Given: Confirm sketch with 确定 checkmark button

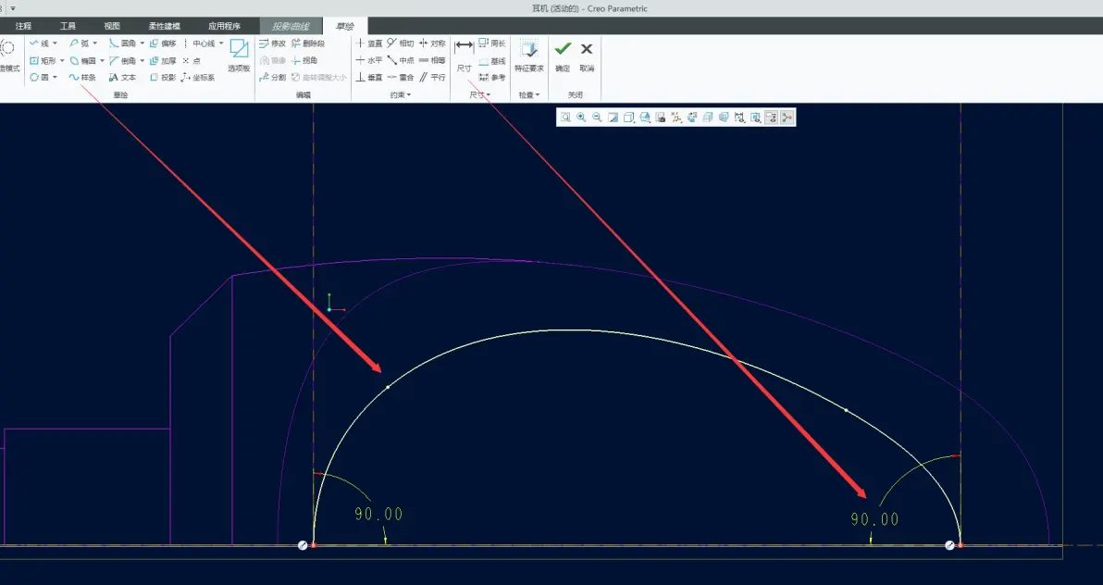Looking at the screenshot, I should coord(563,56).
